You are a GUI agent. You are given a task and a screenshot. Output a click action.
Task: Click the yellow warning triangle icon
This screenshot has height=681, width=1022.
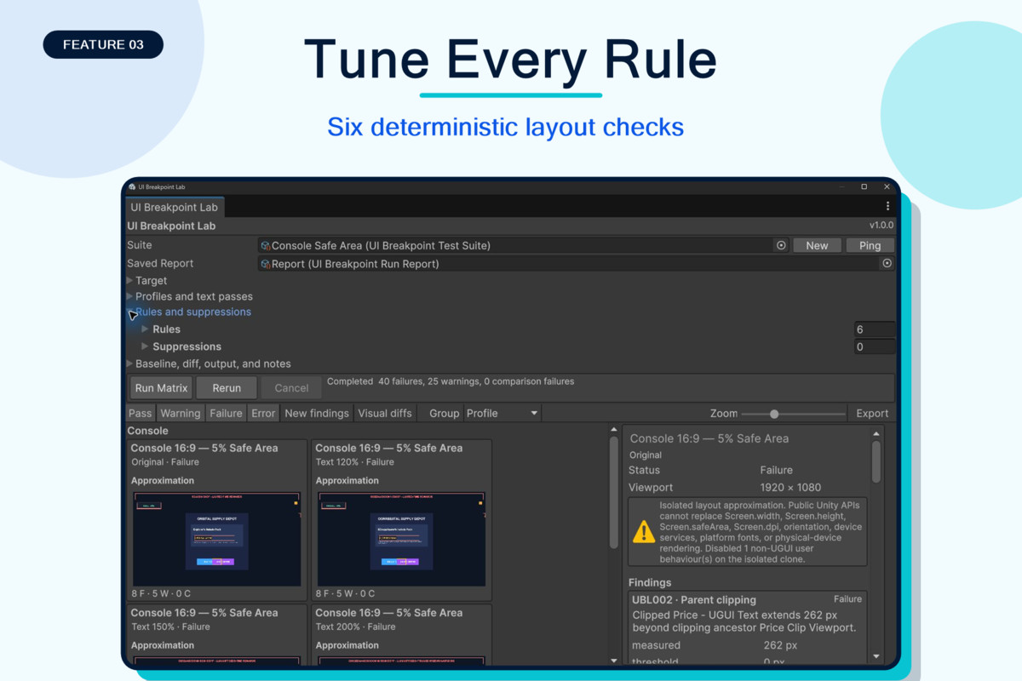click(x=644, y=532)
